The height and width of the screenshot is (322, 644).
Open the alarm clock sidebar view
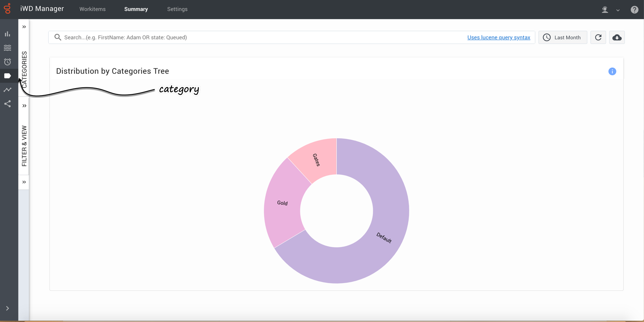point(7,62)
